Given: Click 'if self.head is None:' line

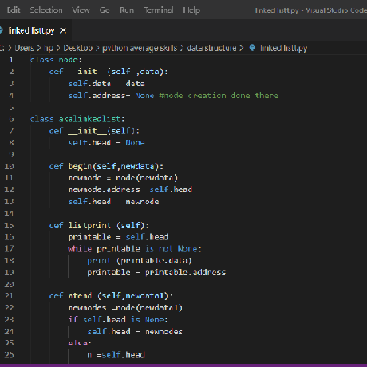Looking at the screenshot, I should point(118,319).
